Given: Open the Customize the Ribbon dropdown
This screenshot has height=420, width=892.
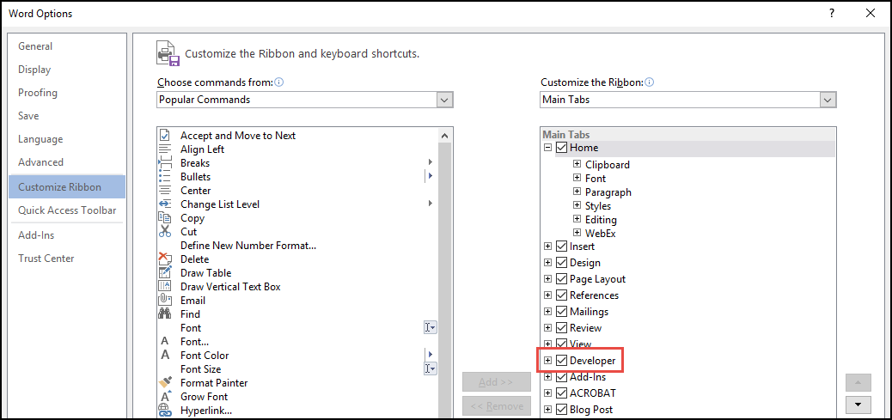Looking at the screenshot, I should [x=828, y=100].
